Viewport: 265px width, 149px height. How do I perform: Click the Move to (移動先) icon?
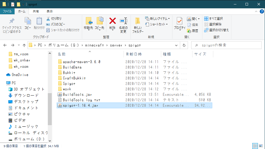pos(89,23)
